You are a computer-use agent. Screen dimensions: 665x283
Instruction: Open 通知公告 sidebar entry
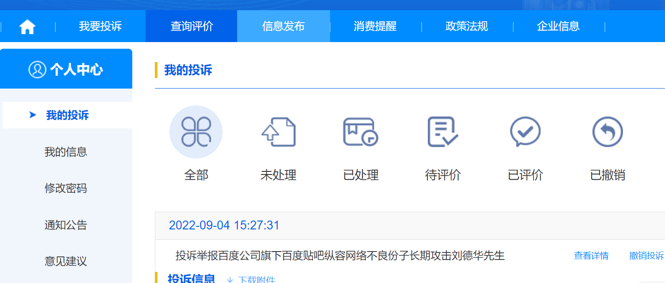click(x=66, y=225)
